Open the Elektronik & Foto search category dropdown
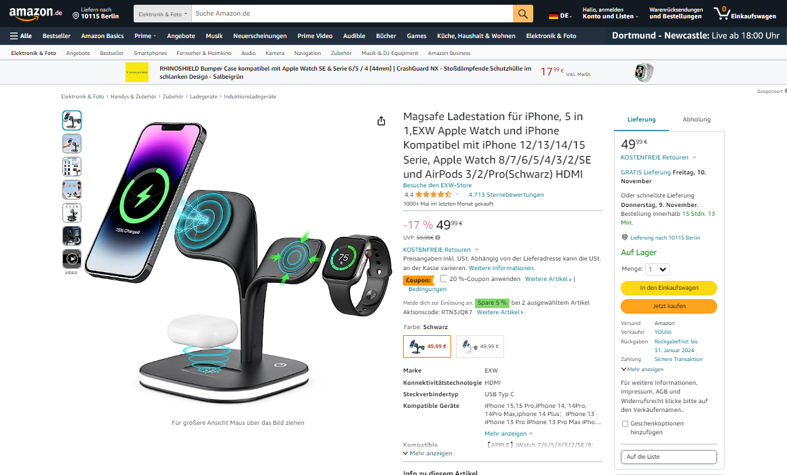 pyautogui.click(x=163, y=14)
